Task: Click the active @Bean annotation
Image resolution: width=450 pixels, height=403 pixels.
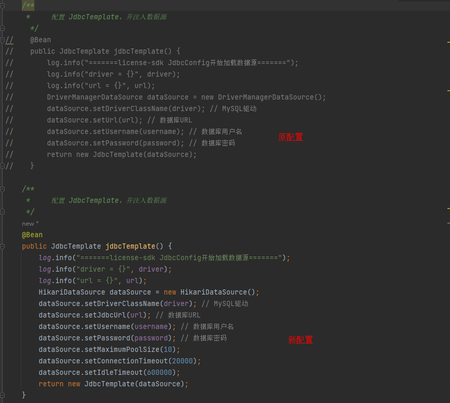Action: (x=32, y=235)
